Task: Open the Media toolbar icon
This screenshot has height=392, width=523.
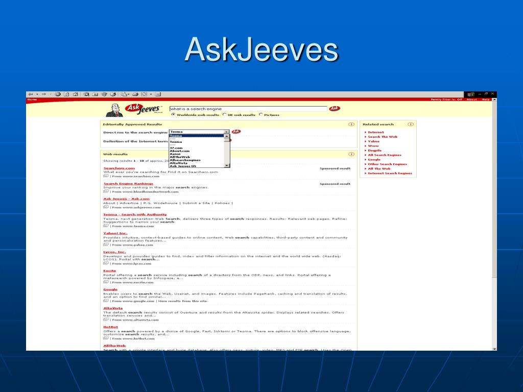Action: pos(104,94)
